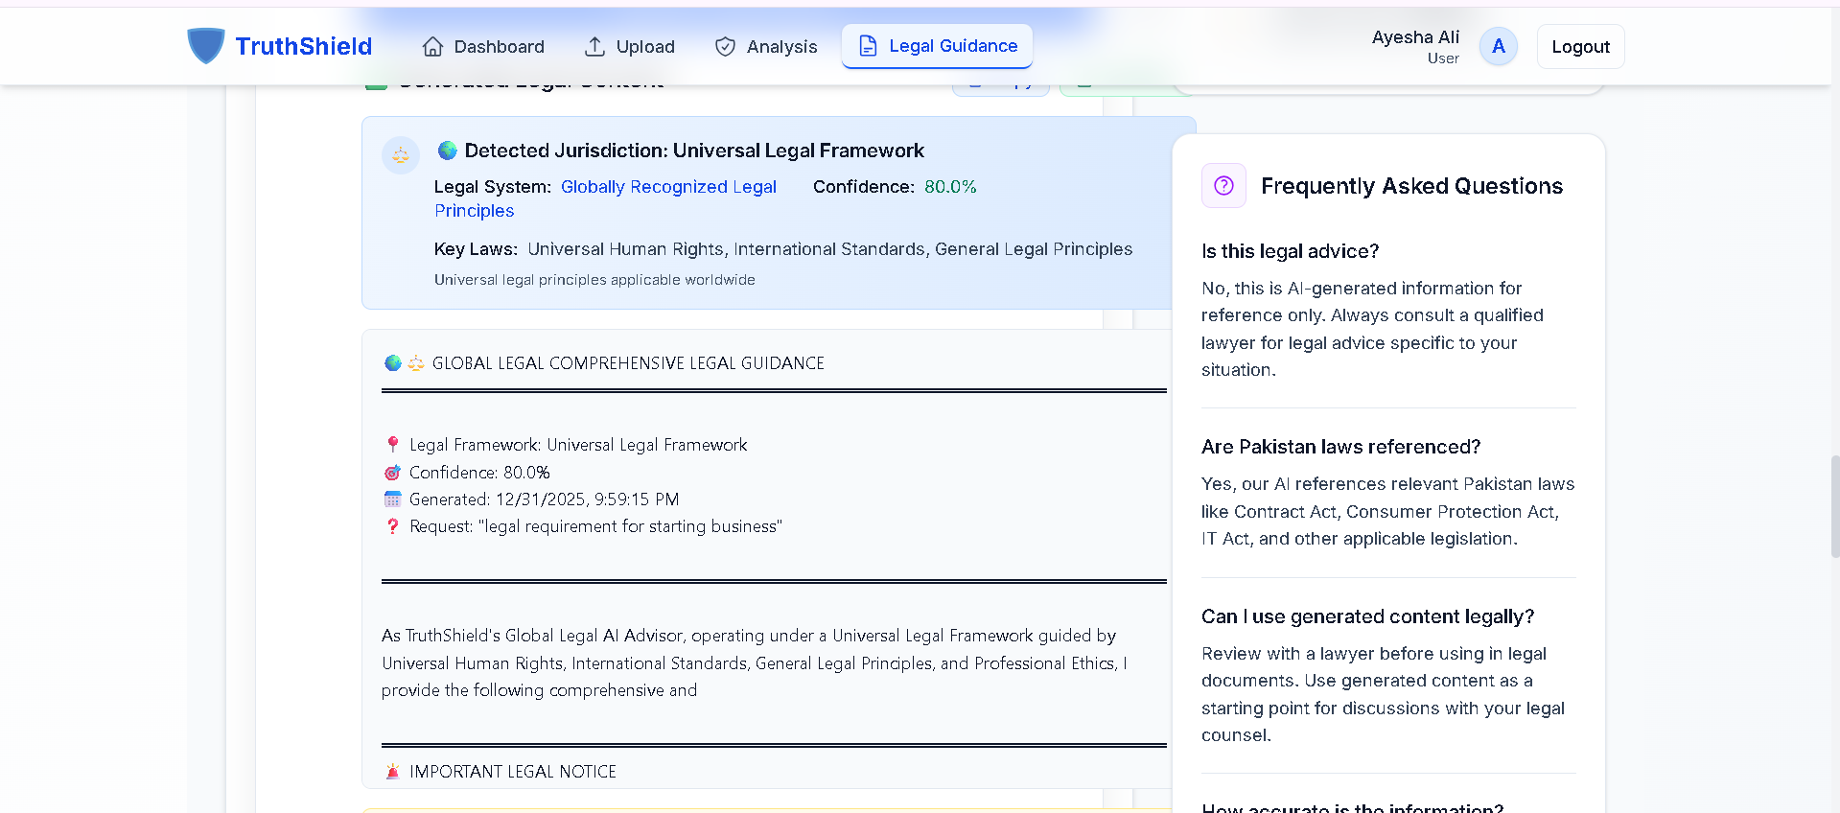Click the TruthShield brand name
Viewport: 1840px width, 813px height.
pyautogui.click(x=303, y=46)
